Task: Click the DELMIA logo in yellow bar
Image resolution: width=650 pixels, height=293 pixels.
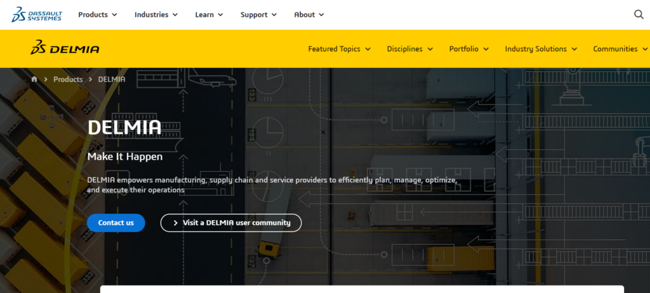Action: click(65, 49)
